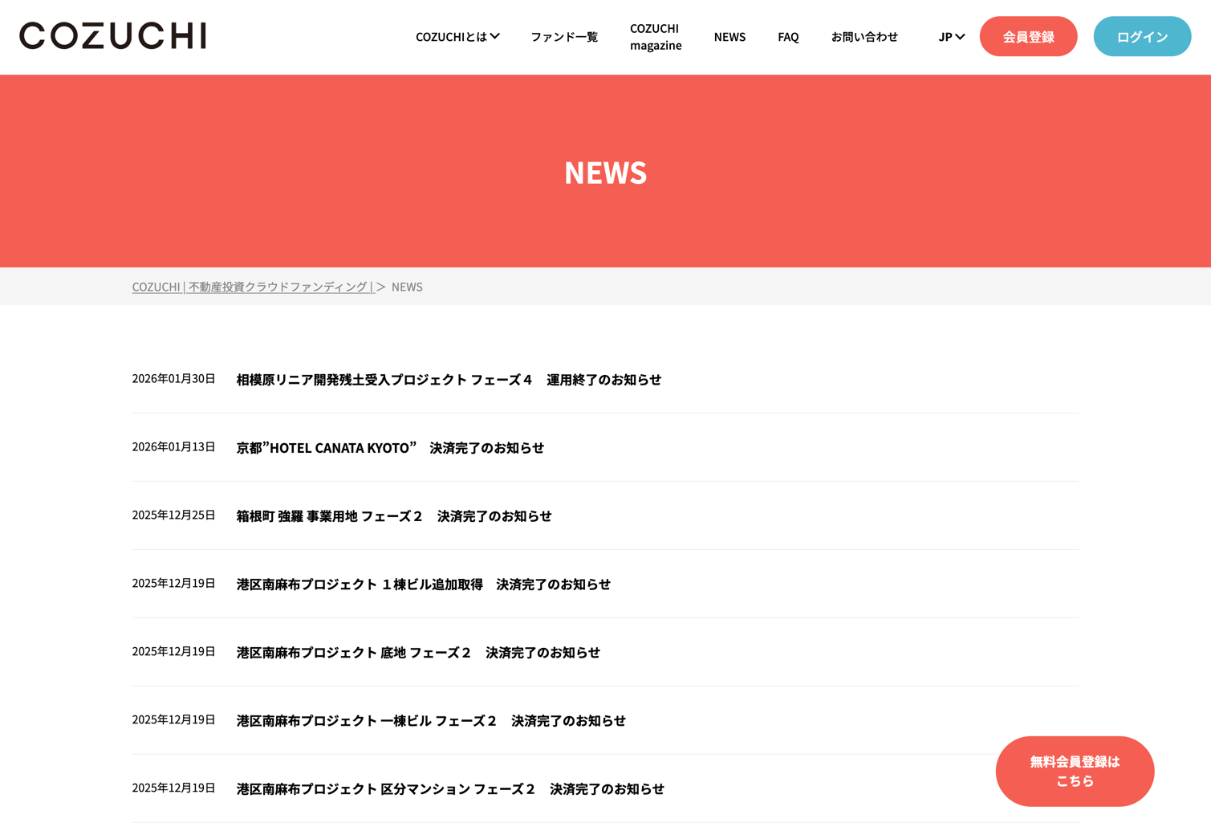Read the HOTEL CANATA KYOTO 決済完了 notice
This screenshot has width=1211, height=831.
(390, 448)
